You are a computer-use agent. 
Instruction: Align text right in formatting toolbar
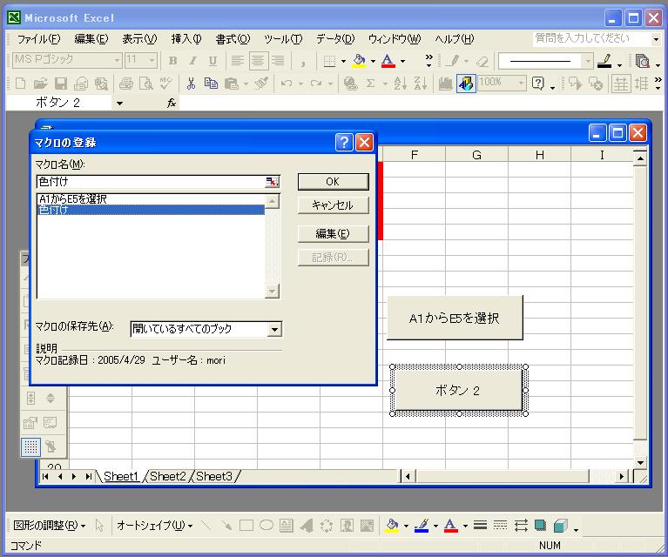tap(278, 61)
